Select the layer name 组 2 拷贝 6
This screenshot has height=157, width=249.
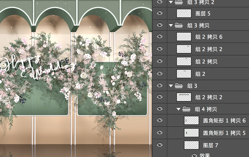(209, 37)
